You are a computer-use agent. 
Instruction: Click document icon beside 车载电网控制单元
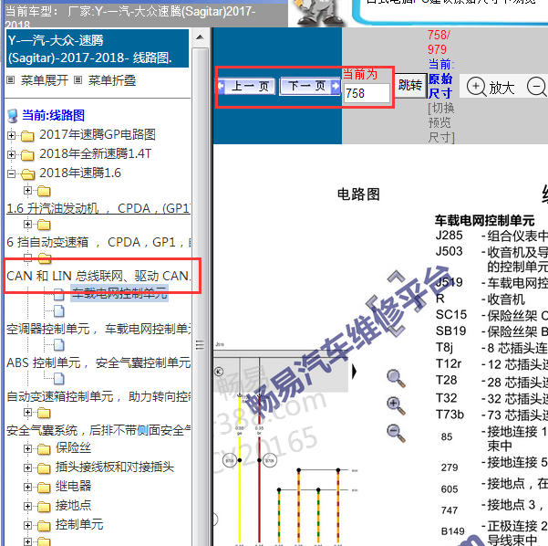pyautogui.click(x=58, y=294)
